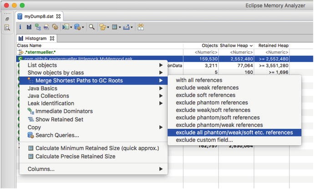Select 'exclude phantom/soft references' option
314x189 pixels.
point(234,117)
